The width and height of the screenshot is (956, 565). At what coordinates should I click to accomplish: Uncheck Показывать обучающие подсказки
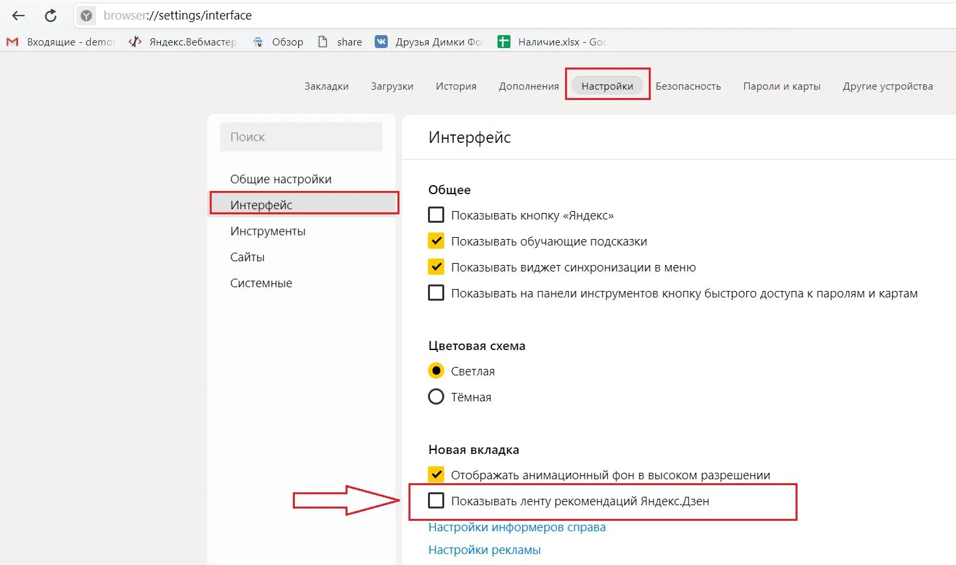[436, 241]
